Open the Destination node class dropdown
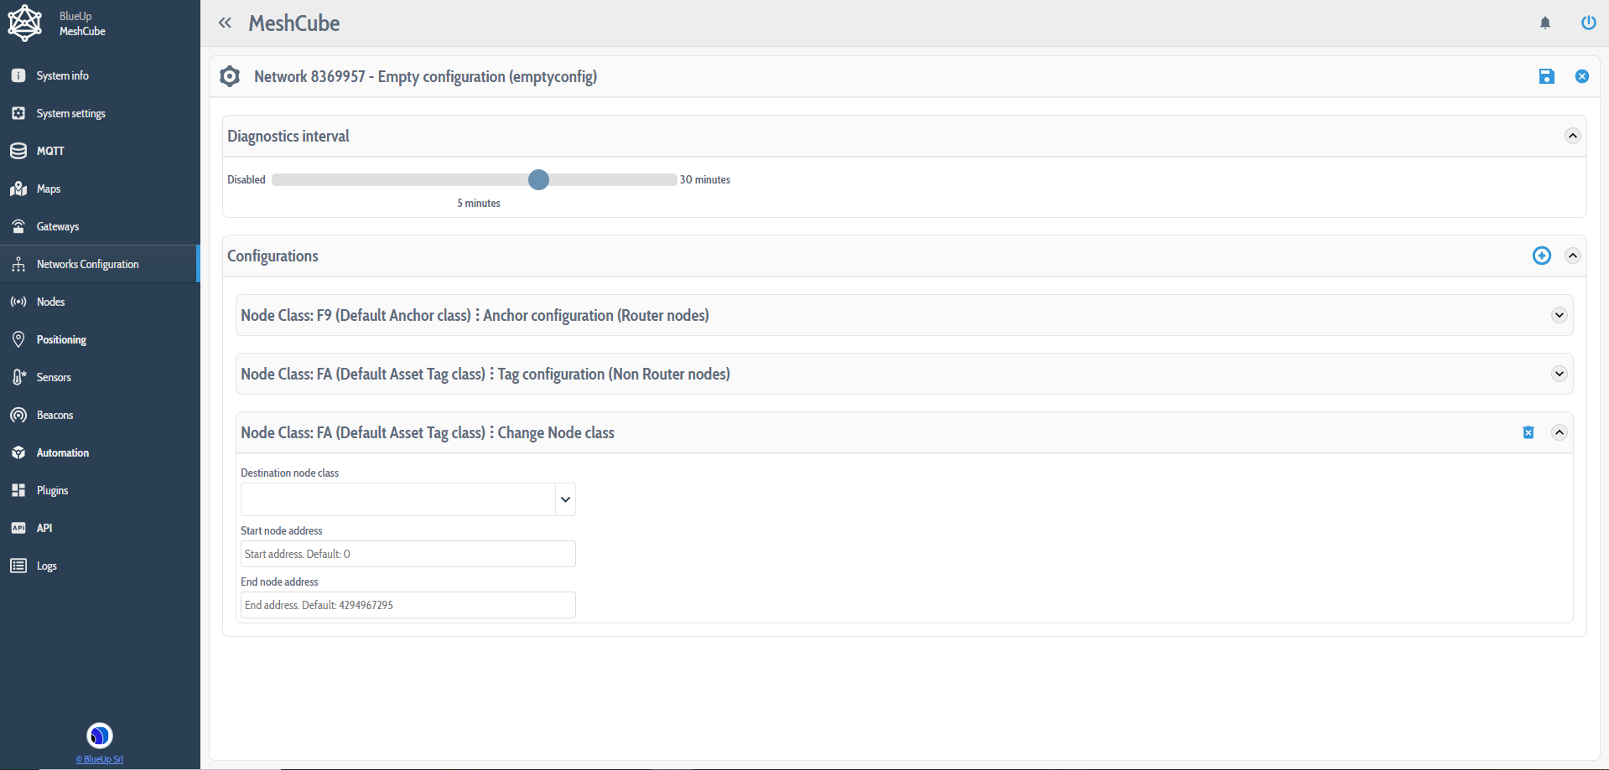Screen dimensions: 1609x770 pyautogui.click(x=407, y=499)
